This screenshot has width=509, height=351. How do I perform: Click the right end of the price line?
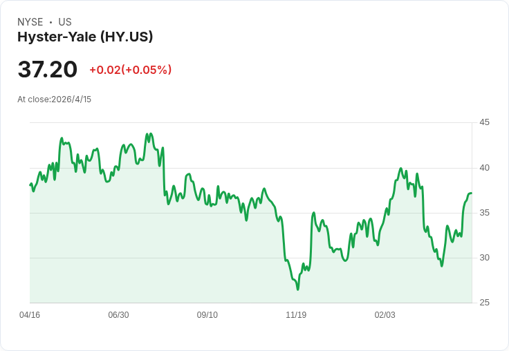(471, 193)
